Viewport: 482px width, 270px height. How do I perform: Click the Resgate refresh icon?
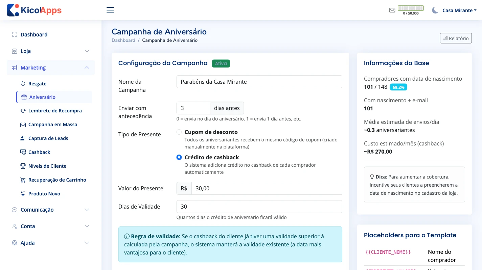click(23, 84)
